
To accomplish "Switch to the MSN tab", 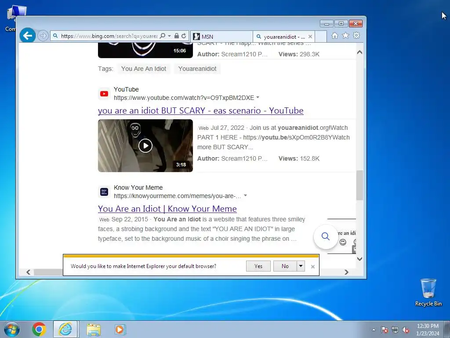I will click(x=221, y=37).
